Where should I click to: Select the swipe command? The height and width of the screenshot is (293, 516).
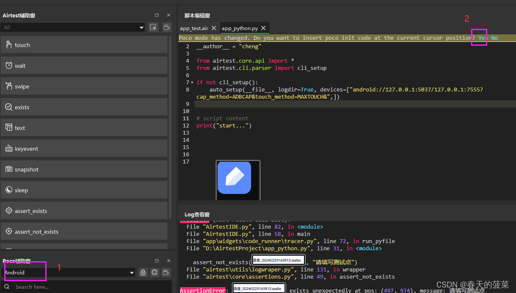(x=84, y=86)
